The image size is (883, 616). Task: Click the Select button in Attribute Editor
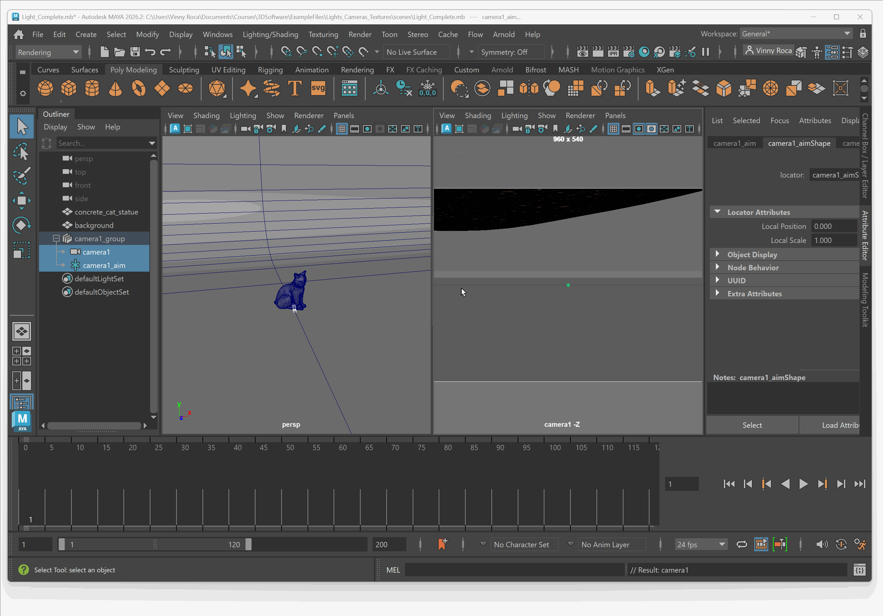(752, 425)
